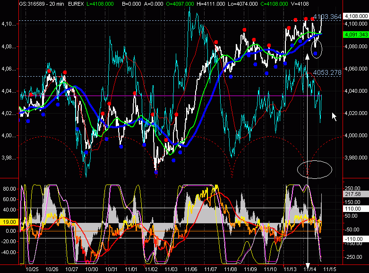The image size is (369, 273).
Task: Select 150.00 on the indicator right scale
Action: click(x=352, y=202)
